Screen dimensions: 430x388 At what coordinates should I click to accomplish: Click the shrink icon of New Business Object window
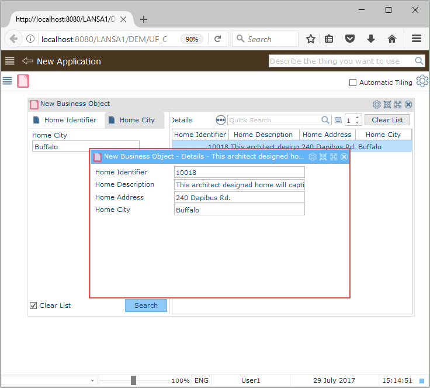click(387, 104)
